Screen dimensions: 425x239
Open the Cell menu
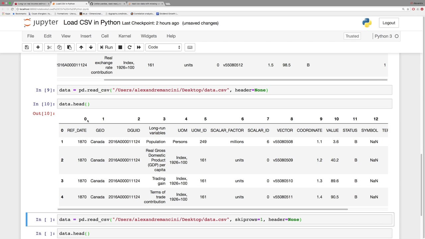tap(105, 36)
